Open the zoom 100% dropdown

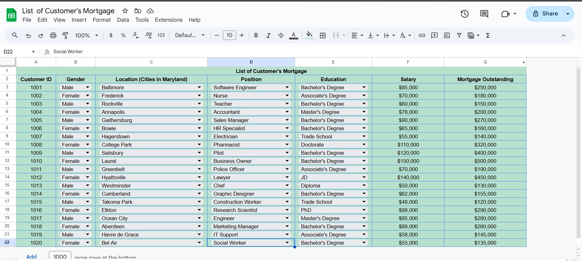[x=87, y=36]
